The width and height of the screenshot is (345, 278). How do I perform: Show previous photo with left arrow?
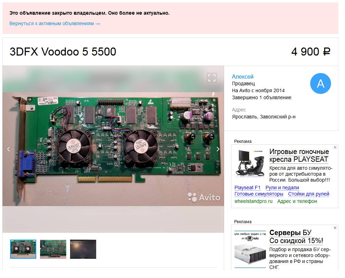click(x=9, y=149)
